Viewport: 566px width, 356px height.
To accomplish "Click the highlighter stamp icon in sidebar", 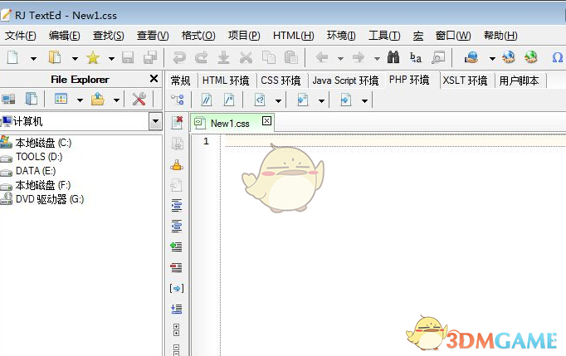I will [x=177, y=165].
